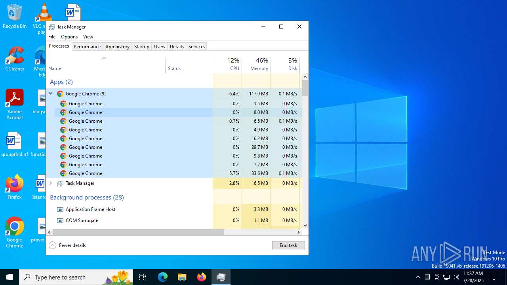Click the End task button
Screen dimensions: 507x285
pos(288,245)
